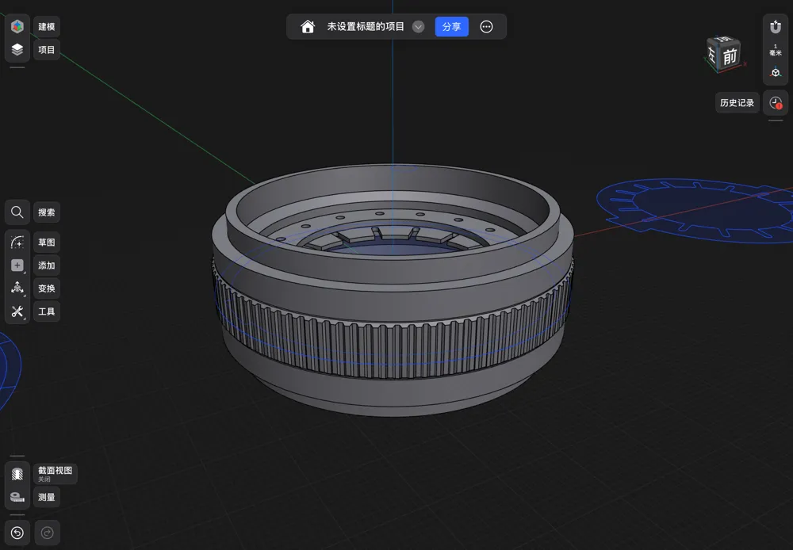This screenshot has height=550, width=793.
Task: Select the measure tape icon
Action: (17, 497)
